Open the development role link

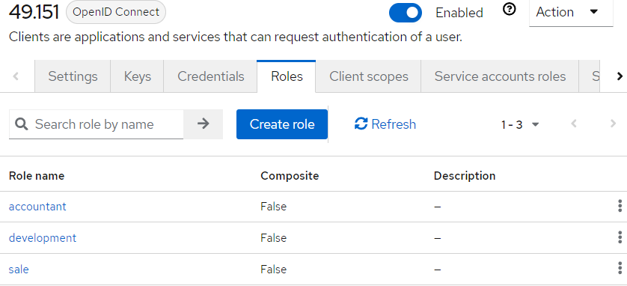click(43, 237)
